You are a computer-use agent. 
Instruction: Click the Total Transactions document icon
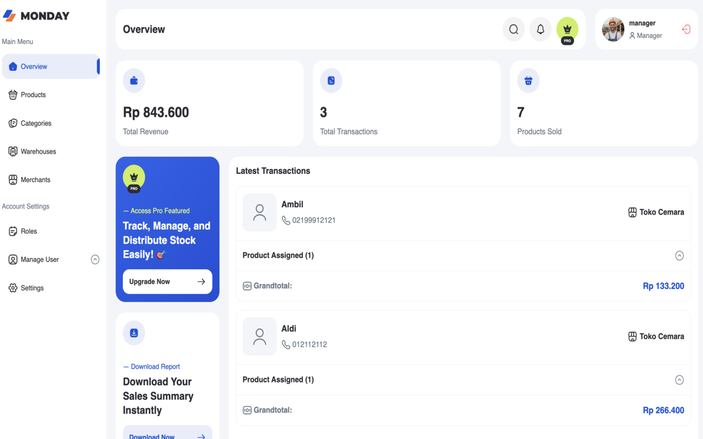(x=331, y=81)
